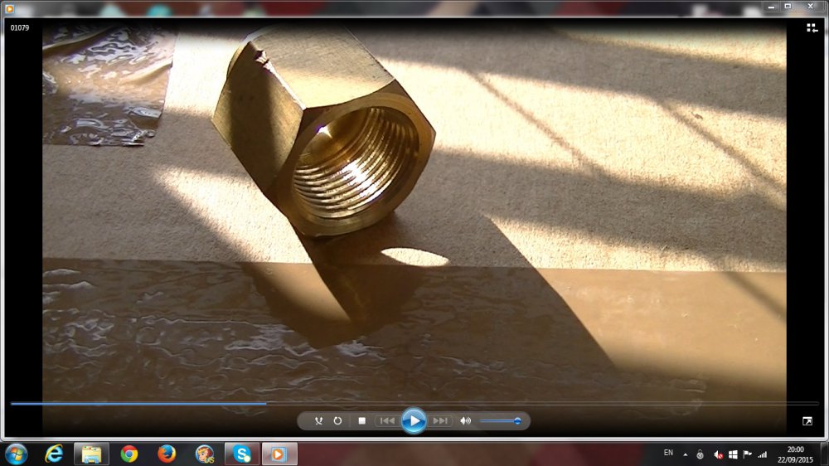Screen dimensions: 829x466
Task: Launch Internet Explorer from the taskbar
Action: (54, 454)
